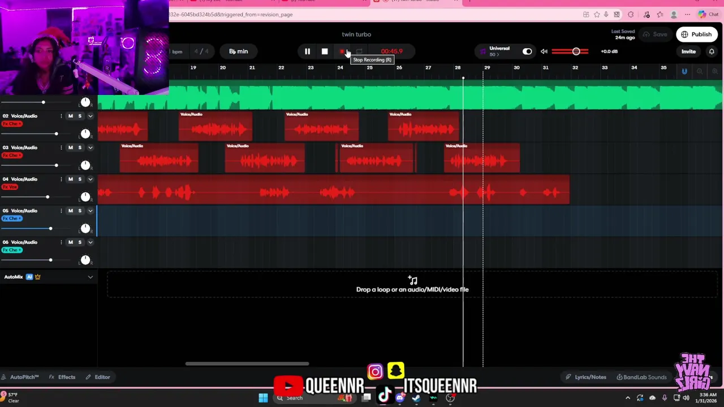Toggle the magnet snap icon on the ruler
This screenshot has width=724, height=407.
(x=684, y=71)
